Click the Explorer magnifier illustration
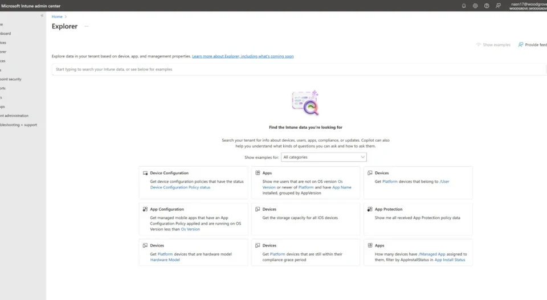This screenshot has width=547, height=300. tap(305, 103)
